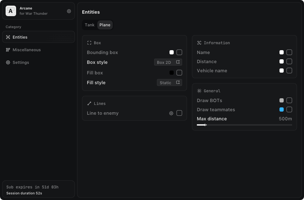Open the Box style dropdown
Screen dimensions: 304x200
[168, 62]
